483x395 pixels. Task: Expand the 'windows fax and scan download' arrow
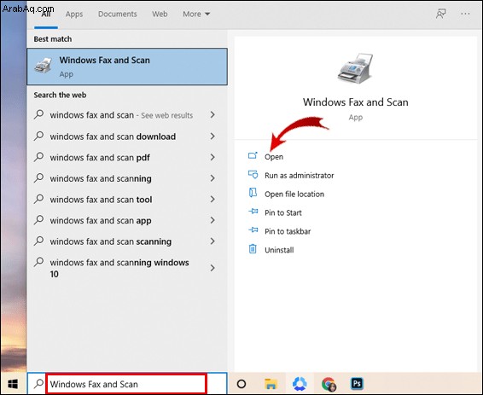point(212,137)
